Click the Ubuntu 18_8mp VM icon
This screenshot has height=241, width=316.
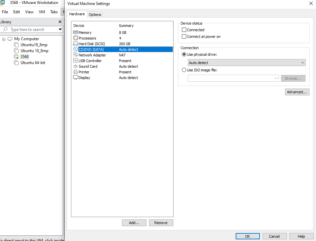(16, 51)
